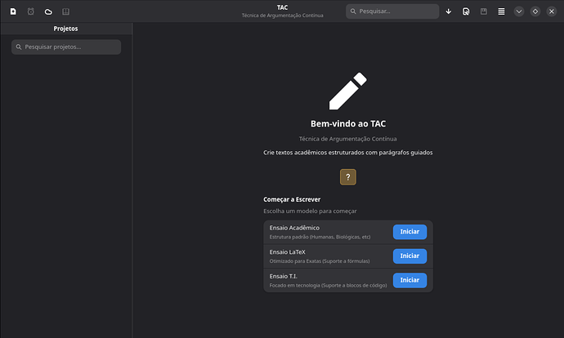
Task: Select the Ensaio LaTeX row label
Action: pos(289,252)
